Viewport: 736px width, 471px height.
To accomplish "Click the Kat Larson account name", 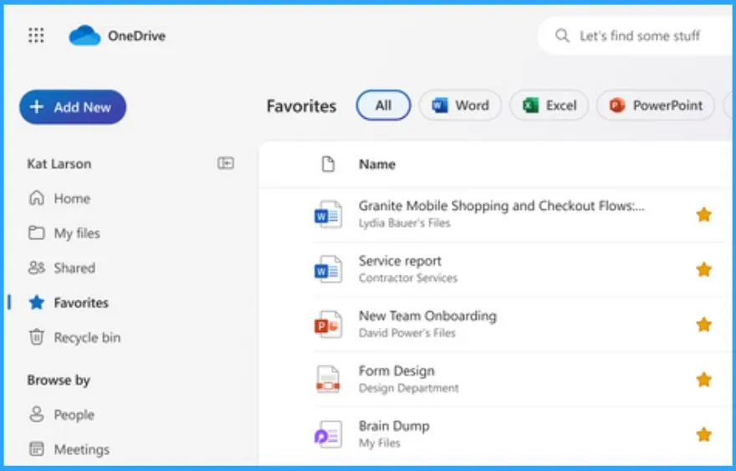I will point(59,163).
